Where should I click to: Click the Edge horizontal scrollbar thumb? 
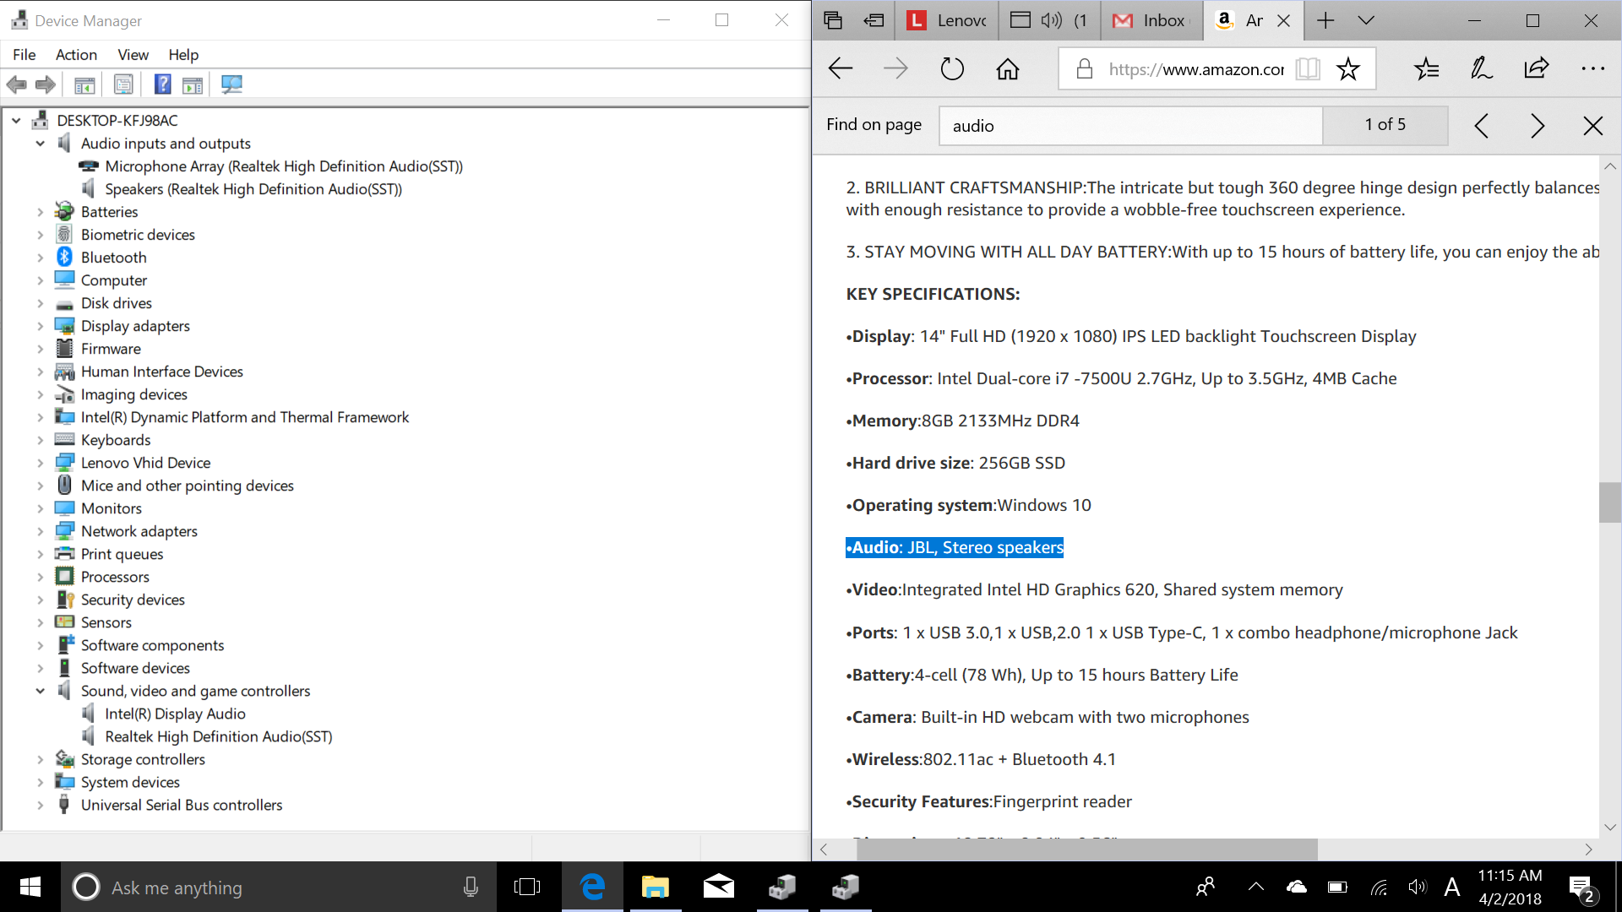pyautogui.click(x=1087, y=850)
